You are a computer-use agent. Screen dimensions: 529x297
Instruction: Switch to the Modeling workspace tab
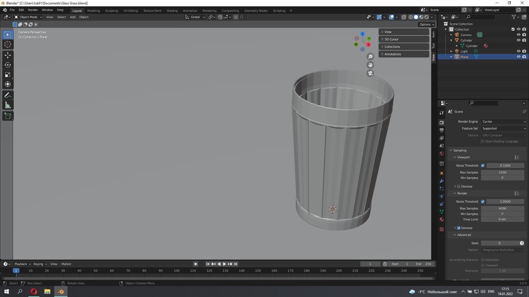93,10
